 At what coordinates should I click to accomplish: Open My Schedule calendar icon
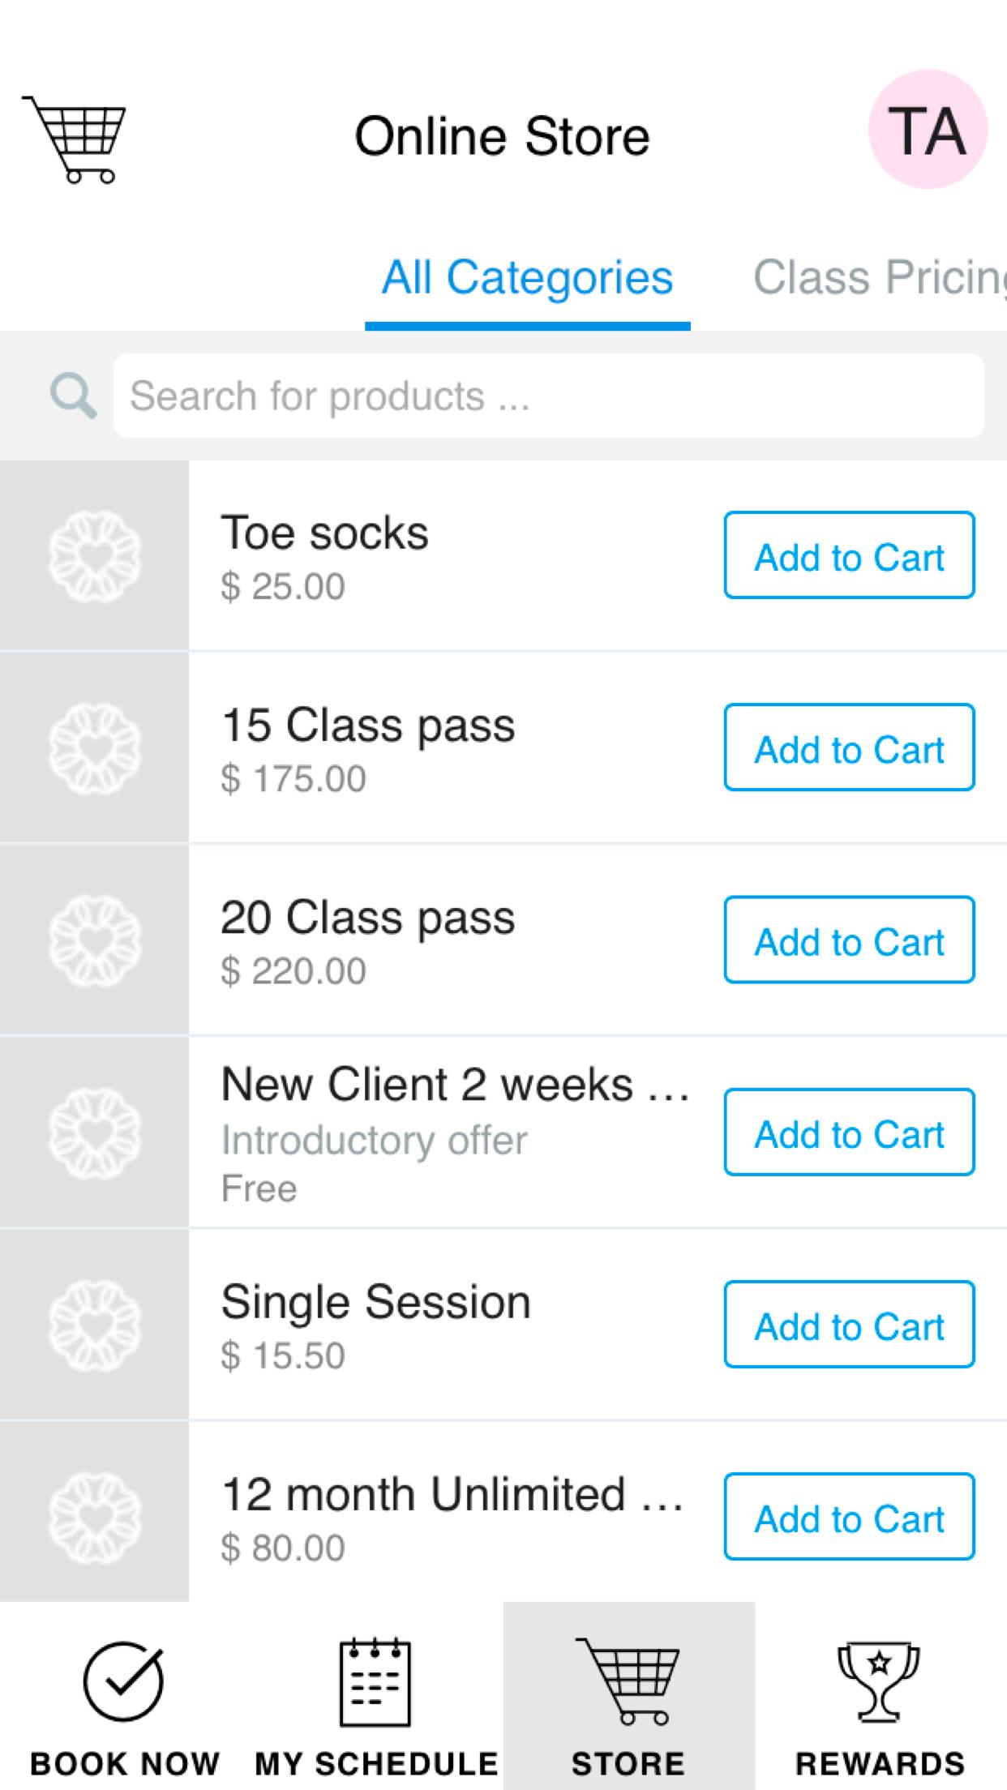(375, 1681)
